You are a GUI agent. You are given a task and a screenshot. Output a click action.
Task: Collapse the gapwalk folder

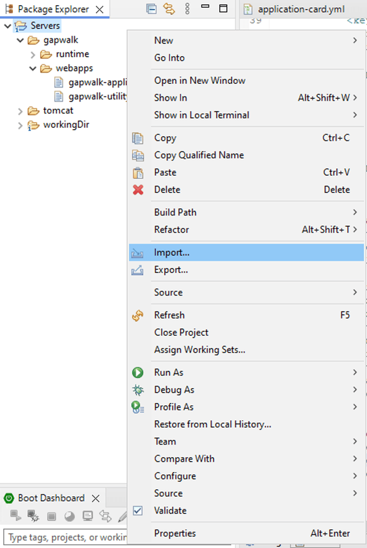(20, 40)
